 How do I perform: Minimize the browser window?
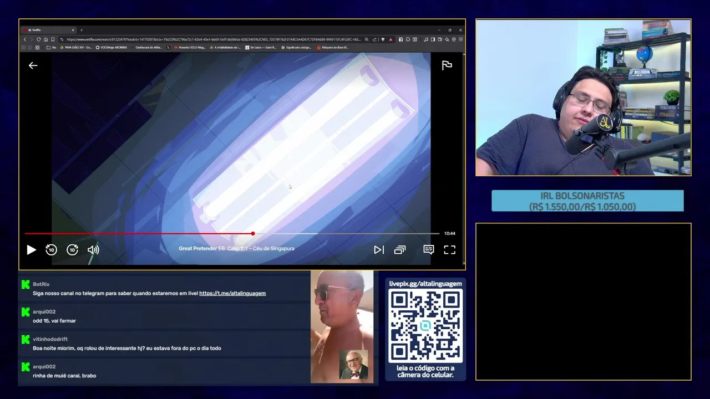point(439,30)
